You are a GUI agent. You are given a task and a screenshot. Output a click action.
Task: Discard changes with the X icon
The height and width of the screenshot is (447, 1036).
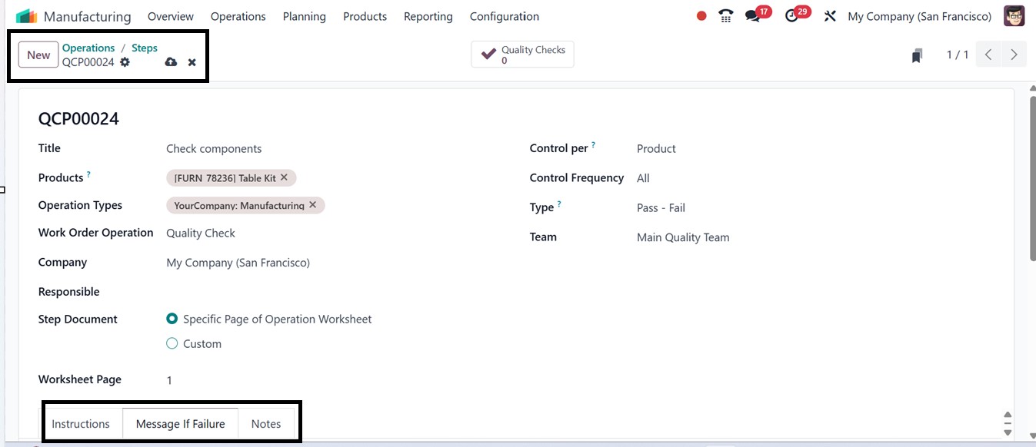click(x=192, y=62)
